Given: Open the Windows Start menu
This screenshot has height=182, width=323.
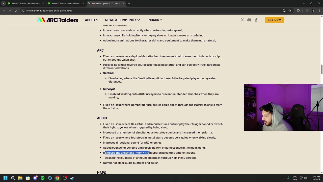Looking at the screenshot, I should tap(6, 178).
